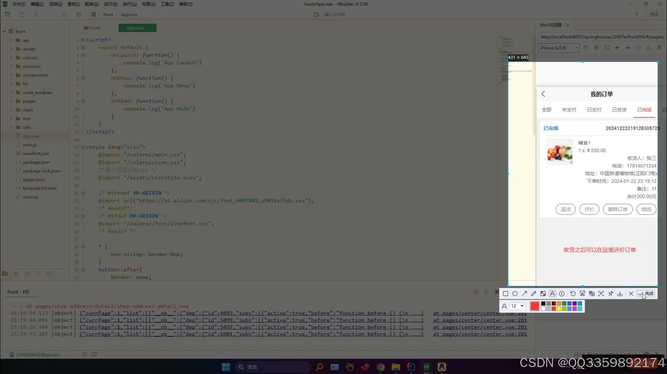
Task: Click the scissors screen-clip icon
Action: (582, 294)
